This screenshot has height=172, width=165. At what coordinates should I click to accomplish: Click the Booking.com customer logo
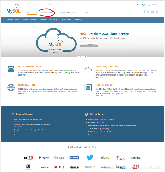pyautogui.click(x=105, y=167)
